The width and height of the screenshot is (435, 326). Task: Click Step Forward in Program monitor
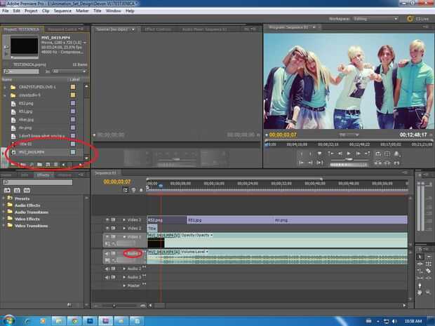[x=358, y=154]
